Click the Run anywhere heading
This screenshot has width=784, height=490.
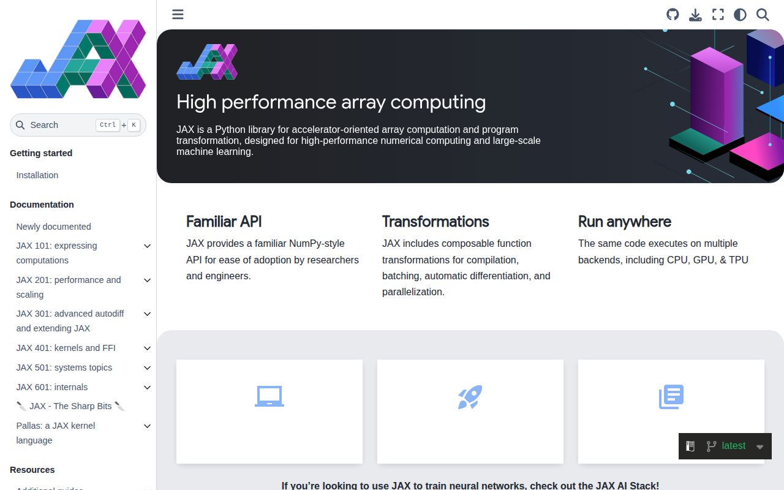625,222
